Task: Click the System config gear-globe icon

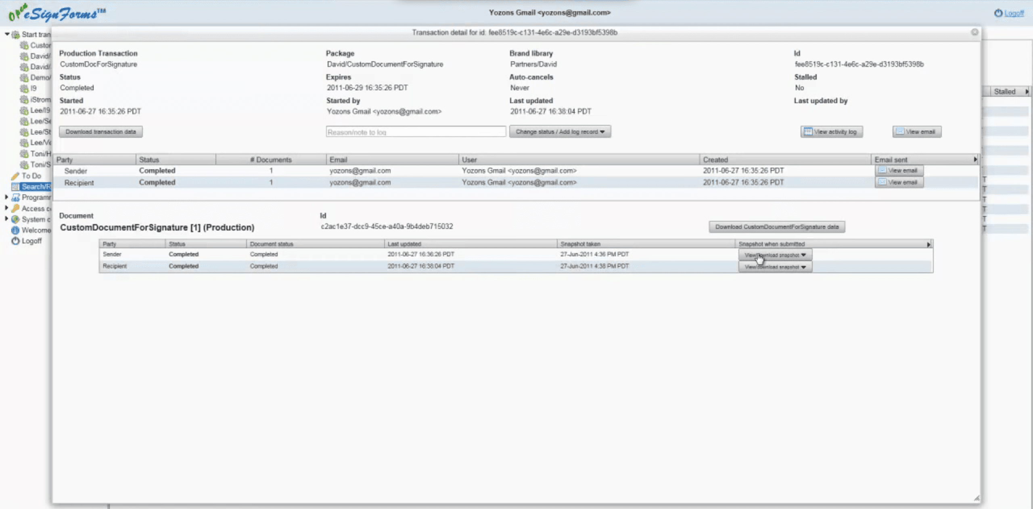Action: point(15,219)
